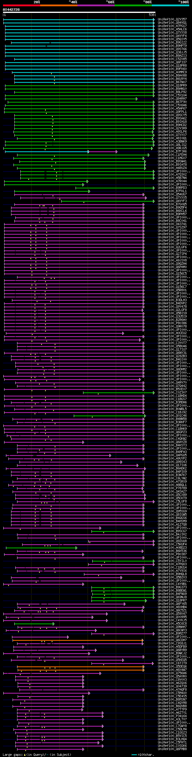
Task: Select hit label UniRef100_Q38JJ5
Action: 172,52
